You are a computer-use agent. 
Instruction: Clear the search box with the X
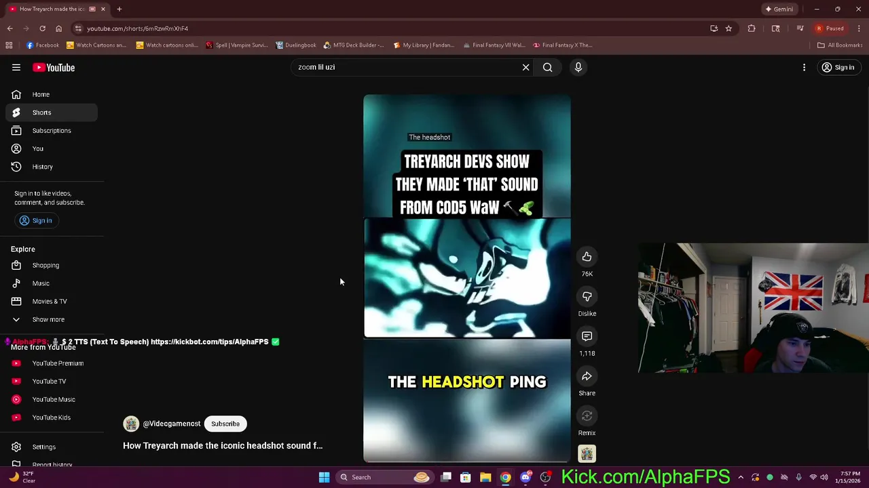525,67
